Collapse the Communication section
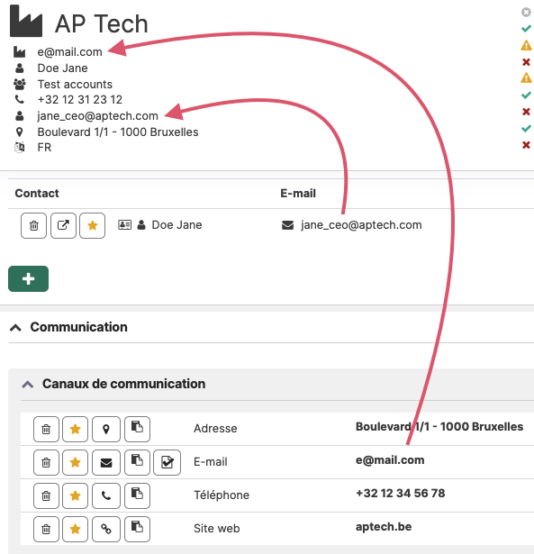The width and height of the screenshot is (534, 554). (15, 328)
